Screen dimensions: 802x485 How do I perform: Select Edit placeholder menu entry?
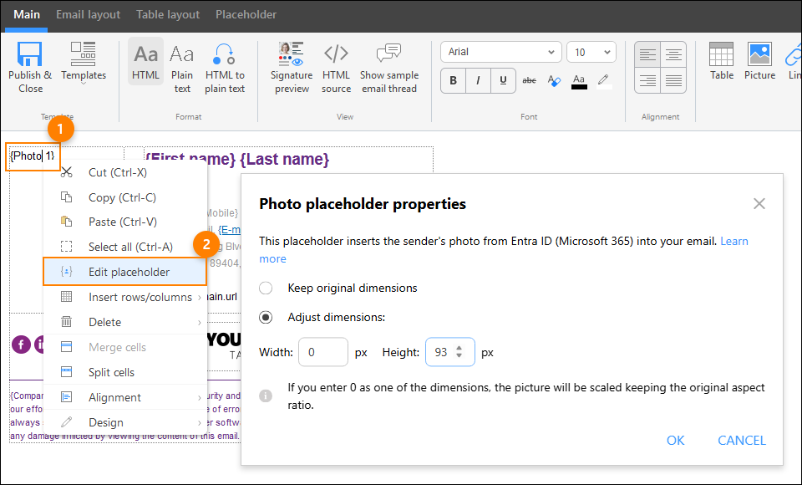click(x=125, y=272)
